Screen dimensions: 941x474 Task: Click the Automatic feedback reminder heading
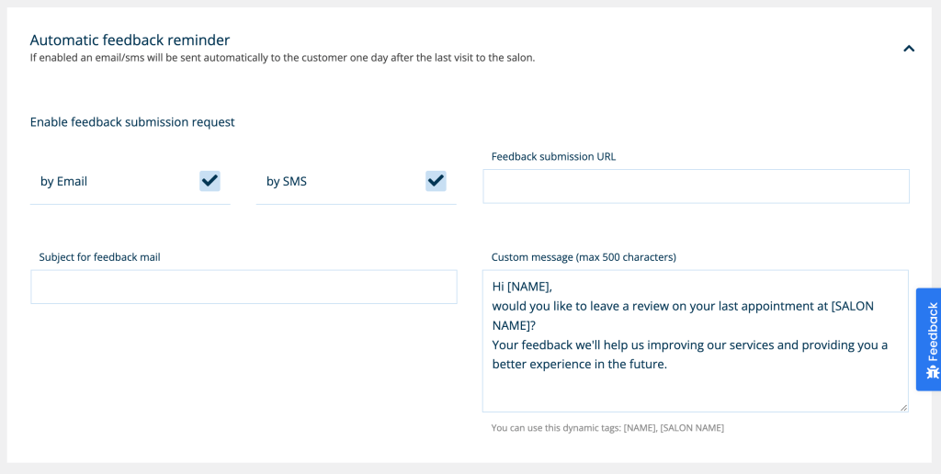tap(130, 39)
